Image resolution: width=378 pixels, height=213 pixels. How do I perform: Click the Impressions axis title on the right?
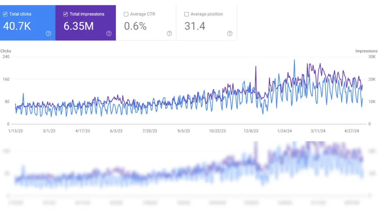click(366, 51)
